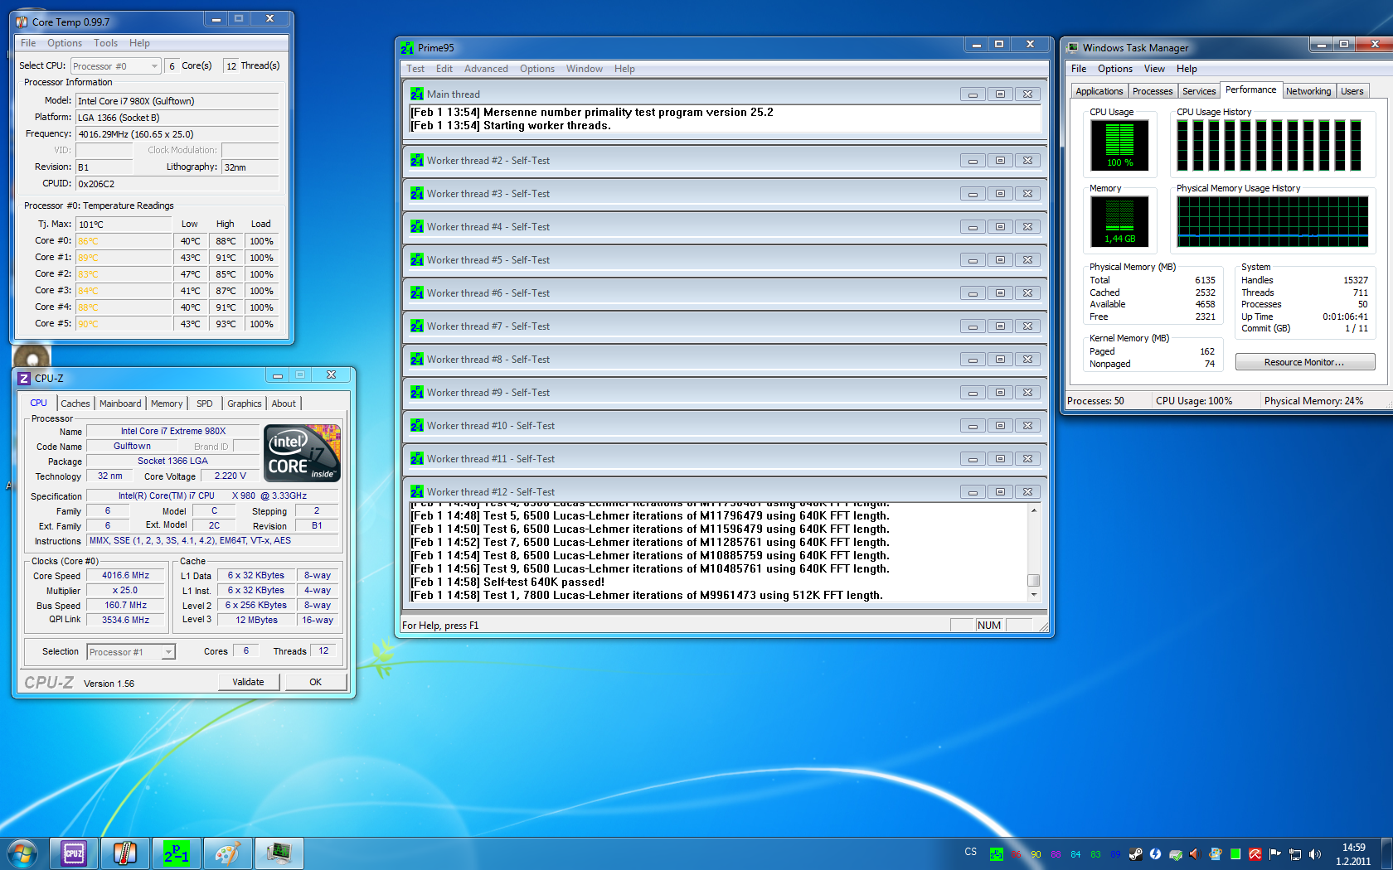Open the white volume speaker tray icon
This screenshot has width=1393, height=870.
[1315, 854]
